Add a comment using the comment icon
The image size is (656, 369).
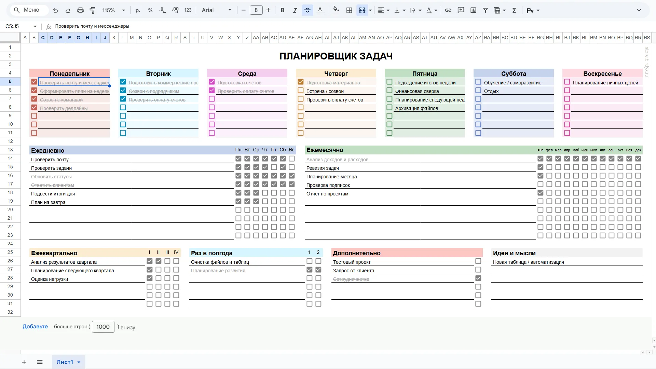click(x=461, y=10)
